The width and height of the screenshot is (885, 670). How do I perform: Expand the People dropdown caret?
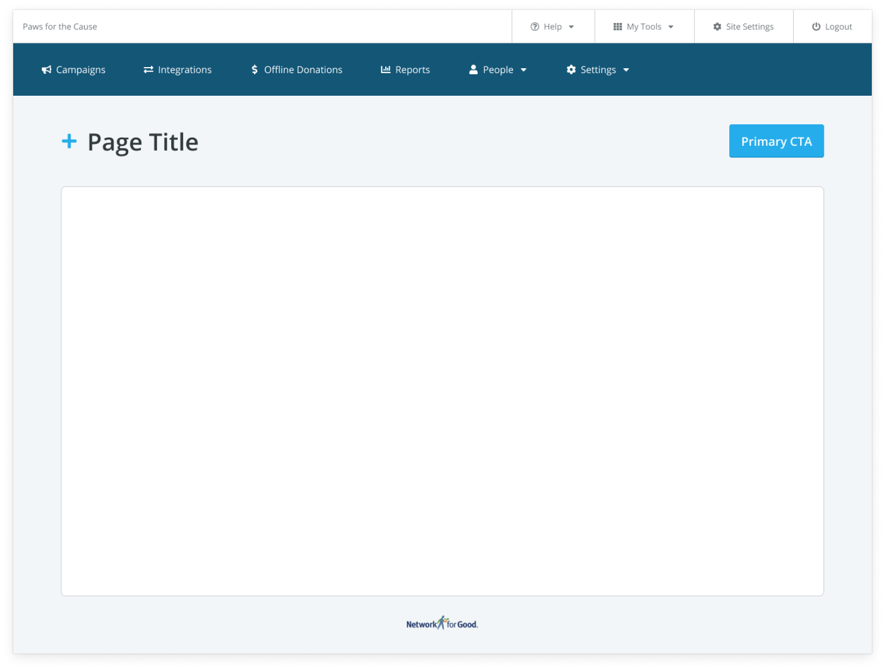(523, 70)
